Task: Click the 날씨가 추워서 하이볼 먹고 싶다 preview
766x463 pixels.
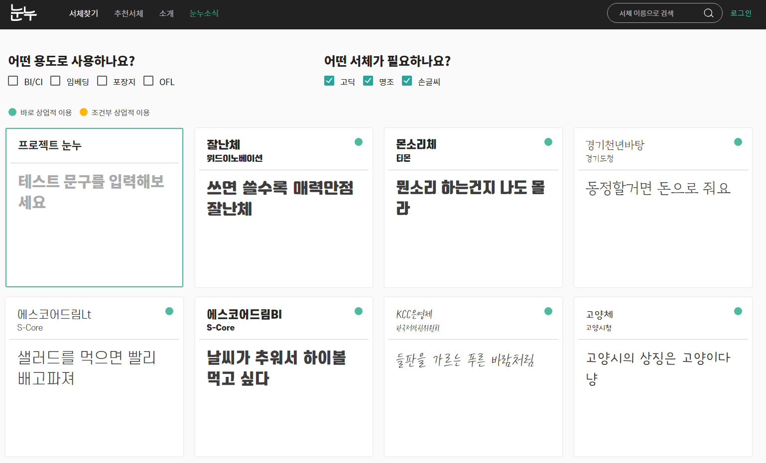Action: (276, 367)
